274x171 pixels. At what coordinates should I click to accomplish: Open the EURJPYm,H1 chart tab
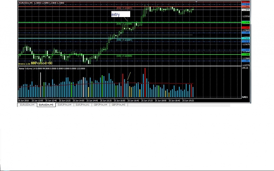[82, 105]
